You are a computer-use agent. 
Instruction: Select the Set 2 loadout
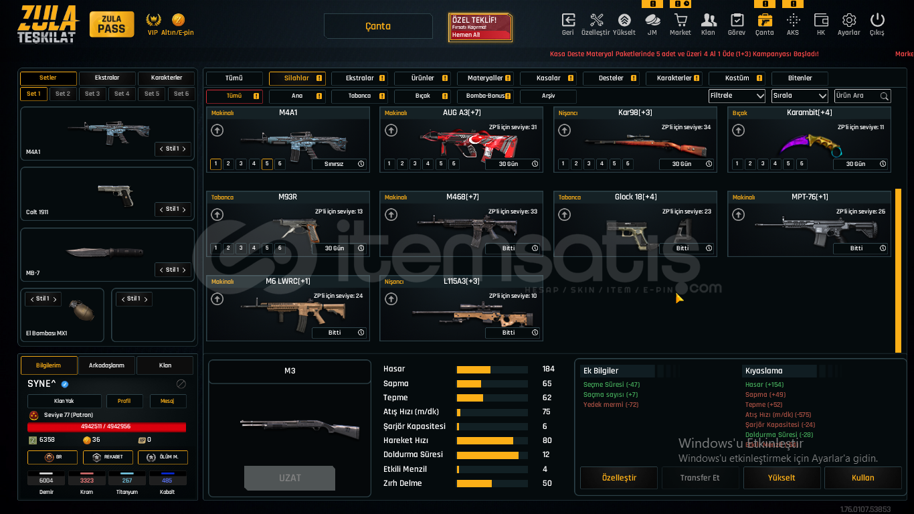tap(63, 94)
